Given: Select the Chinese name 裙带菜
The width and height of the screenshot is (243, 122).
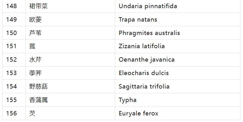Looking at the screenshot, I should point(38,6).
